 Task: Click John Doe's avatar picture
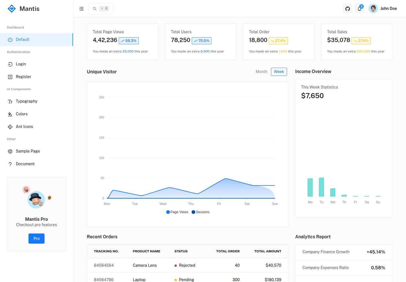click(373, 8)
